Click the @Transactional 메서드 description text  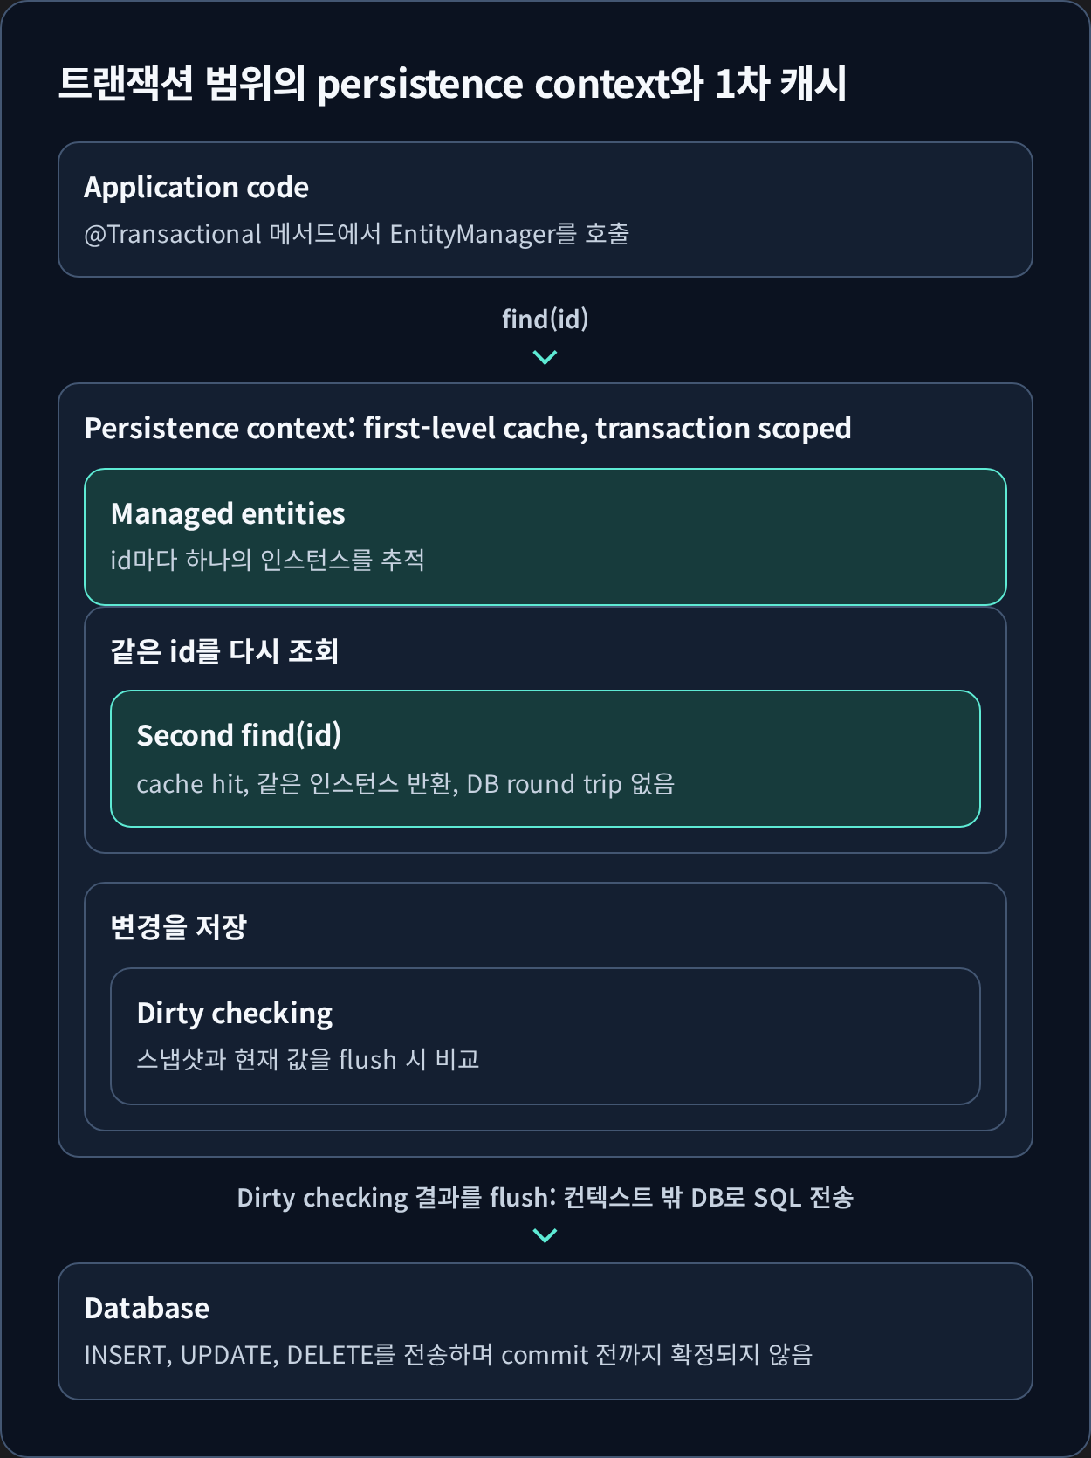(x=357, y=234)
